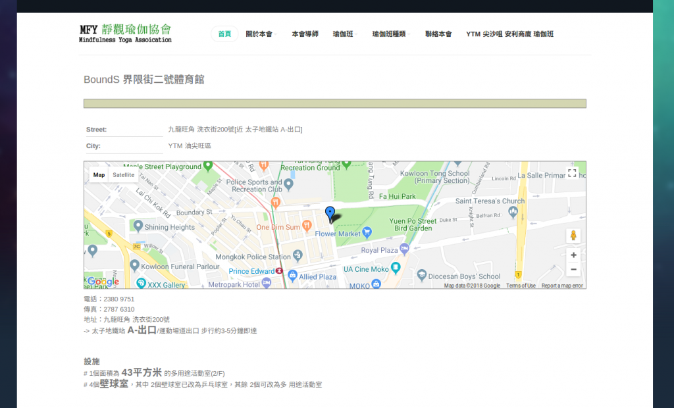Image resolution: width=674 pixels, height=408 pixels.
Task: Click the 設施 facilities heading
Action: pyautogui.click(x=91, y=361)
